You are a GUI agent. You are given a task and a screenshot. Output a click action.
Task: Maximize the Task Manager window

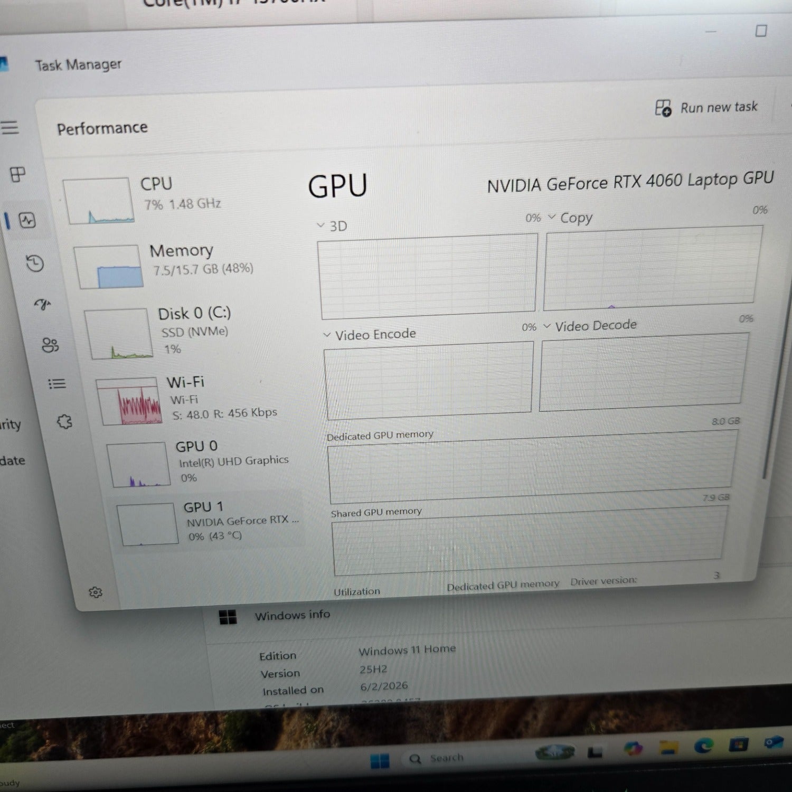761,31
